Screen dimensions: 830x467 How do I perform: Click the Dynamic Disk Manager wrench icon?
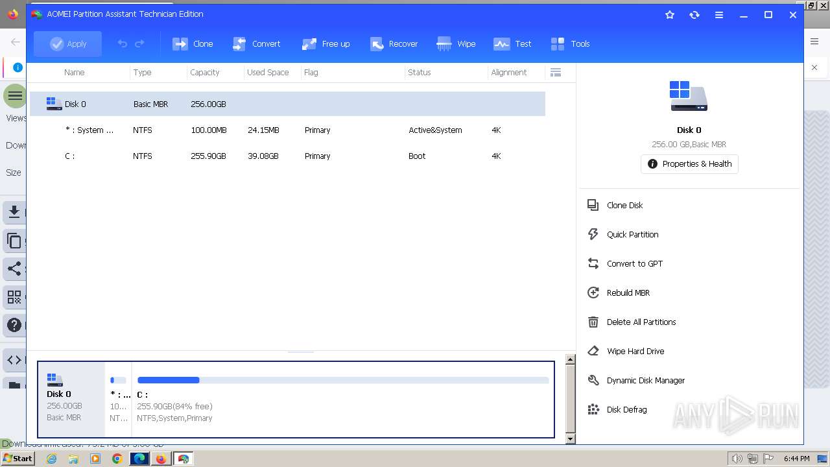point(593,380)
